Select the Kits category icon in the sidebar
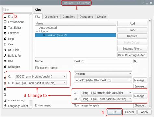154x117 pixels. point(5,17)
